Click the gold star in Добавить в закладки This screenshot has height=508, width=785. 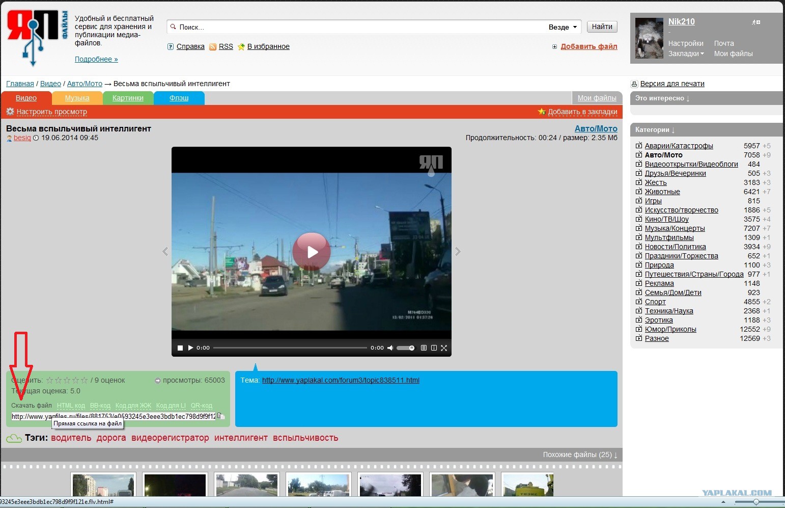click(x=542, y=112)
